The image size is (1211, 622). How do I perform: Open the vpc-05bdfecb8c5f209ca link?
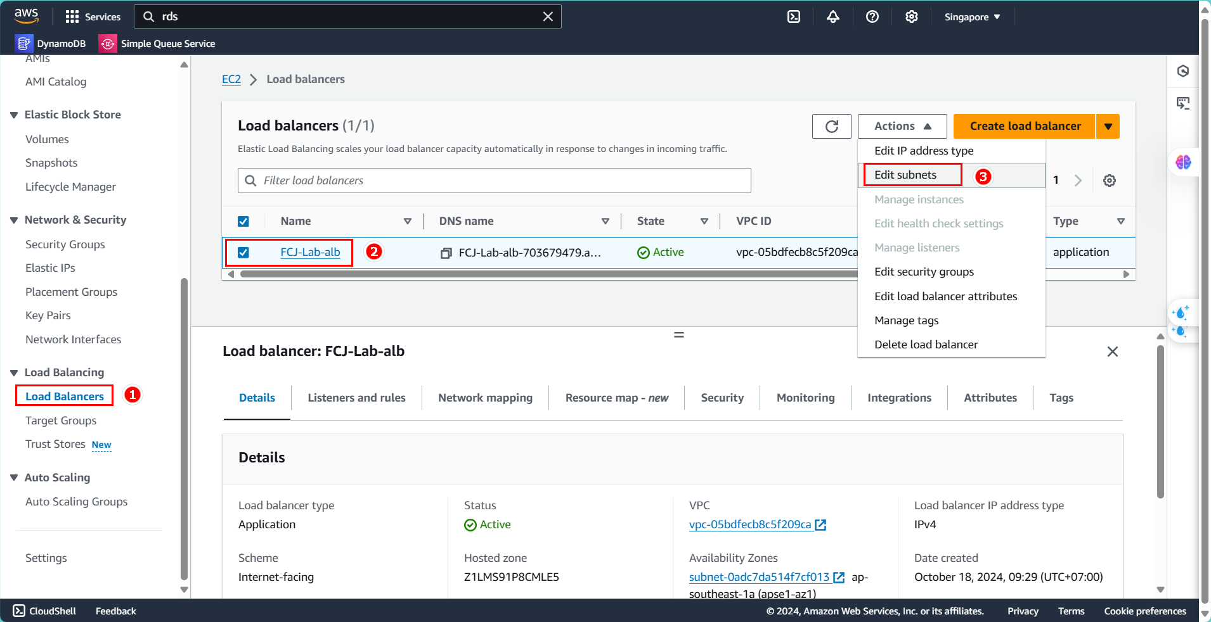click(750, 524)
